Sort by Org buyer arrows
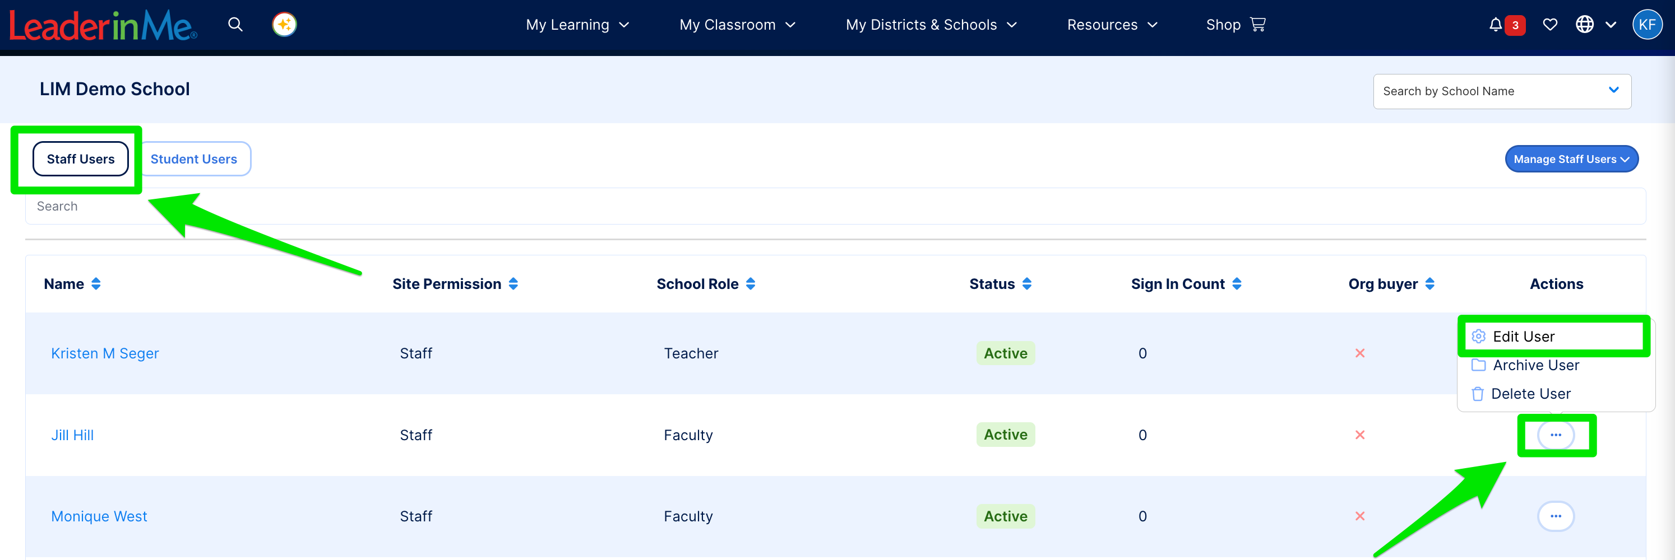Image resolution: width=1675 pixels, height=560 pixels. click(1429, 284)
